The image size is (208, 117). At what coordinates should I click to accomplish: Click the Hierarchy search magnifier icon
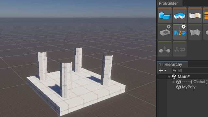click(175, 71)
